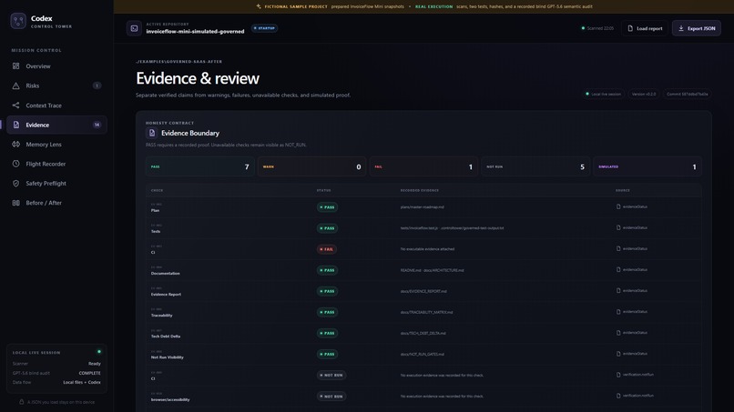Click the source file icon in Tests row
This screenshot has width=734, height=412.
tap(618, 227)
